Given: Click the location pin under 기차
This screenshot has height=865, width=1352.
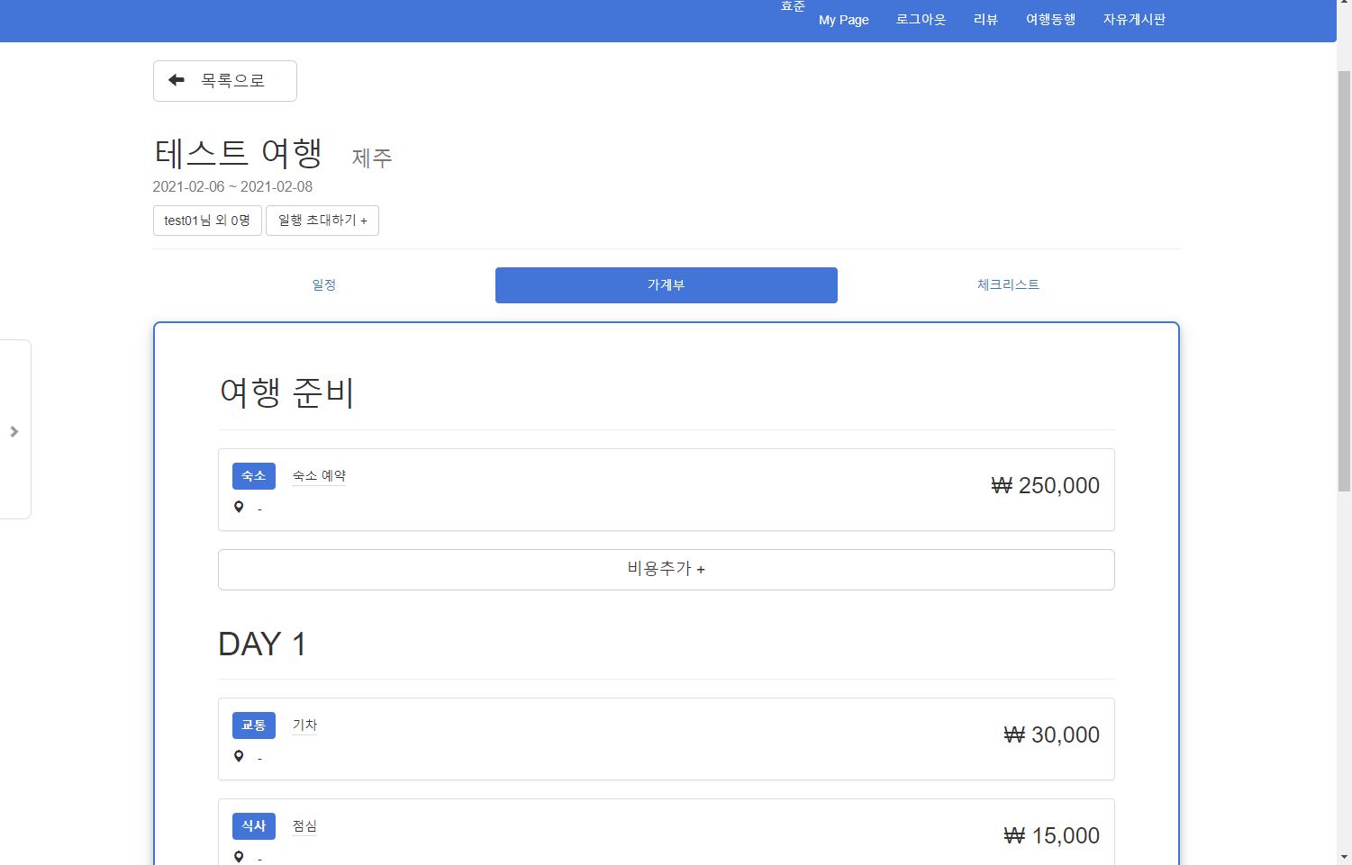Looking at the screenshot, I should (239, 756).
